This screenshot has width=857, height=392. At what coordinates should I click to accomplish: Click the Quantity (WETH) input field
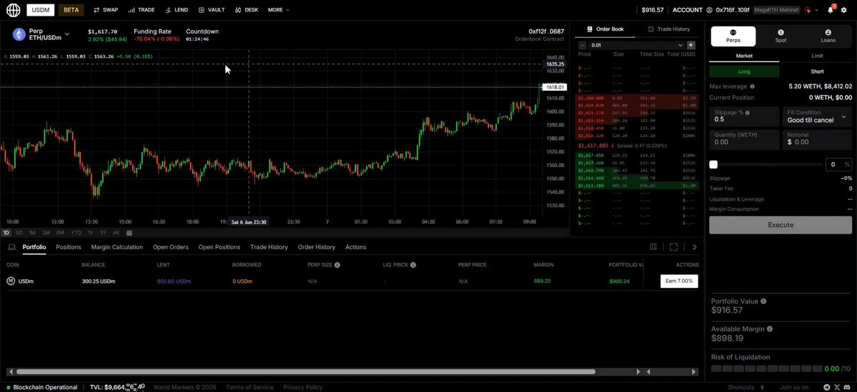744,139
